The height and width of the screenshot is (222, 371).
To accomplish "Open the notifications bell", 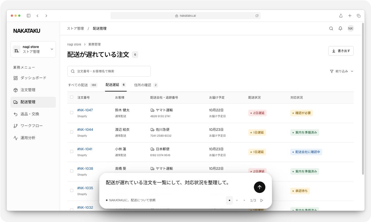I will point(340,28).
